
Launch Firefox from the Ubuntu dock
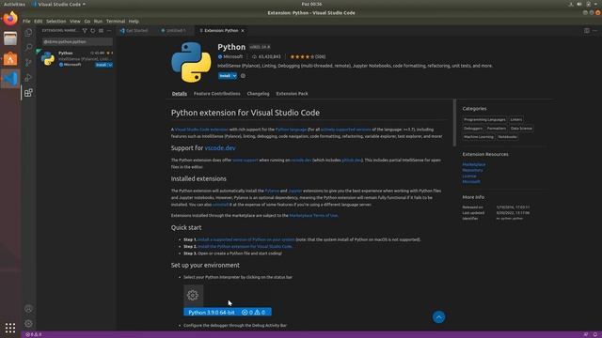10,18
